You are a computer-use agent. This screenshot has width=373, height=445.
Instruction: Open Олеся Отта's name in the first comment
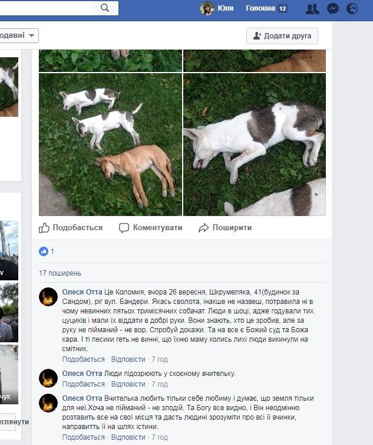[82, 292]
